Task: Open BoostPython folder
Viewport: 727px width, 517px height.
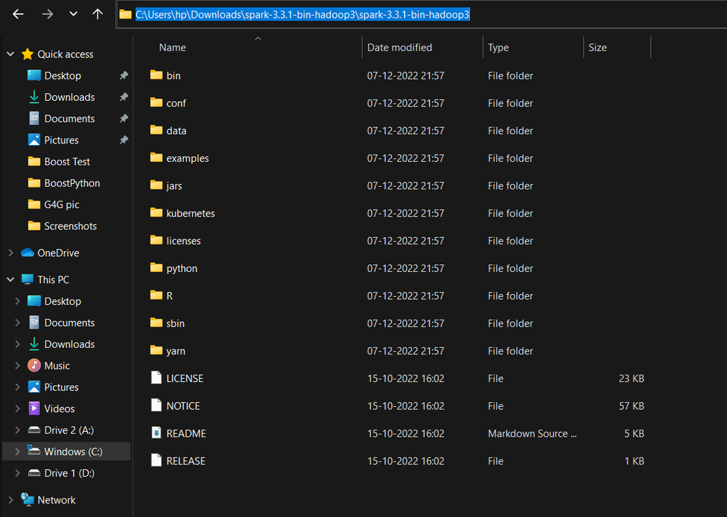Action: point(72,183)
